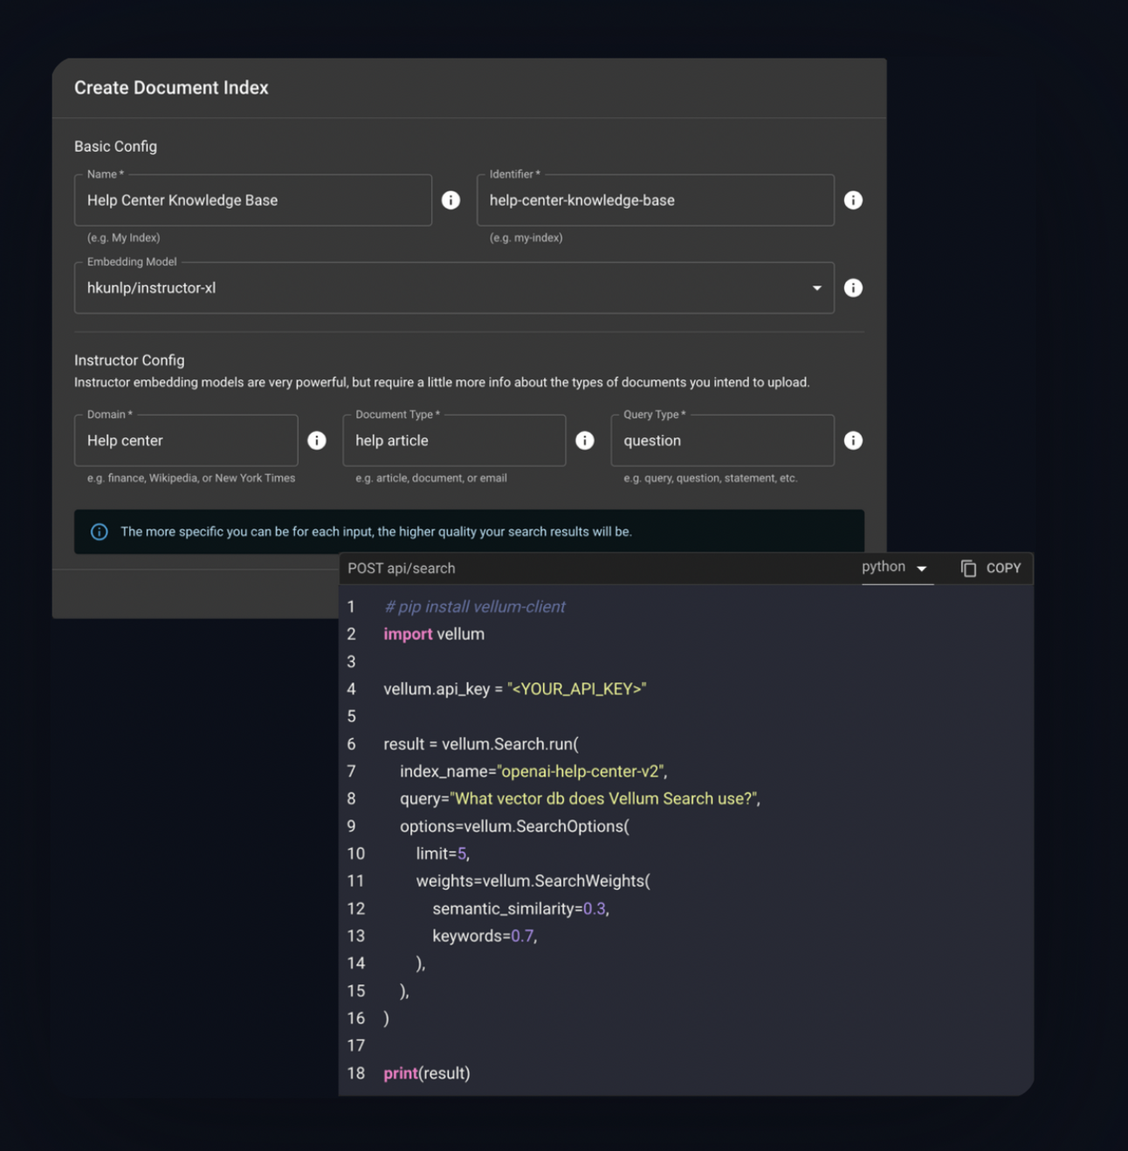The height and width of the screenshot is (1151, 1128).
Task: Open the Embedding Model info tooltip
Action: (853, 287)
